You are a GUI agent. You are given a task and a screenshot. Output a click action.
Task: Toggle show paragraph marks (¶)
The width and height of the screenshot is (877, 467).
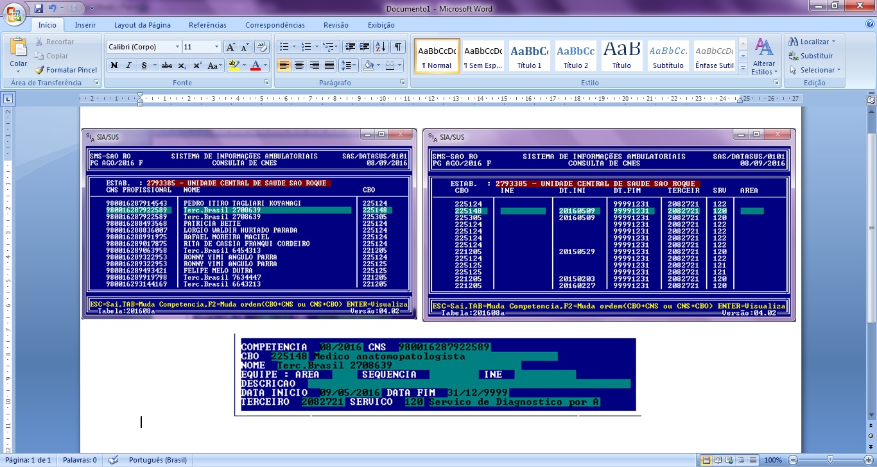click(398, 47)
